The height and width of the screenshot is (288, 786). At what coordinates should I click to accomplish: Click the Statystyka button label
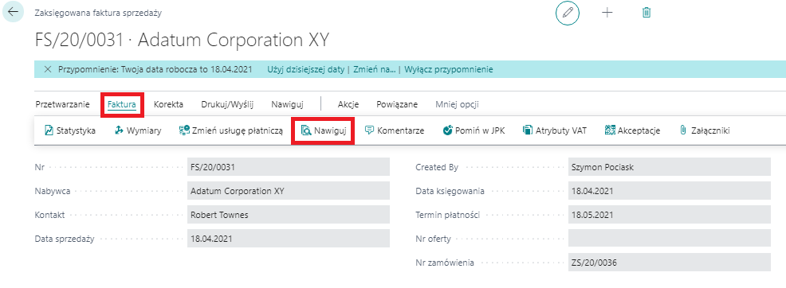click(76, 131)
